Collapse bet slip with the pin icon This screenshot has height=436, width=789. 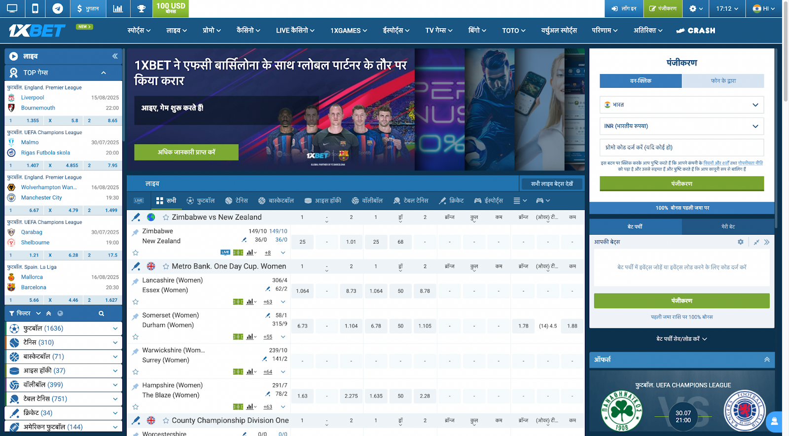[x=756, y=242]
